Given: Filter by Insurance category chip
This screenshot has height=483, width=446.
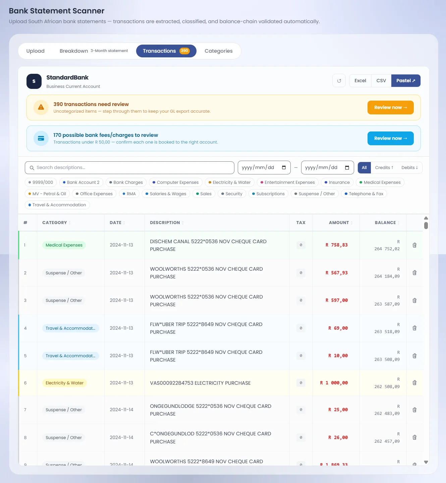Looking at the screenshot, I should (337, 182).
